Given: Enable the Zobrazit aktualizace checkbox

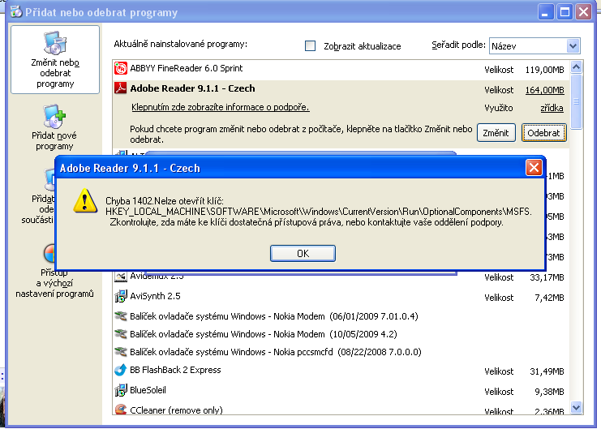Looking at the screenshot, I should coord(310,46).
